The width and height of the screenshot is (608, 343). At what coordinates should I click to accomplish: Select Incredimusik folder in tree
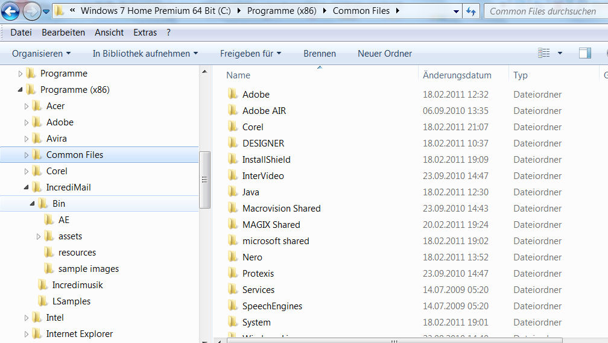tap(78, 285)
